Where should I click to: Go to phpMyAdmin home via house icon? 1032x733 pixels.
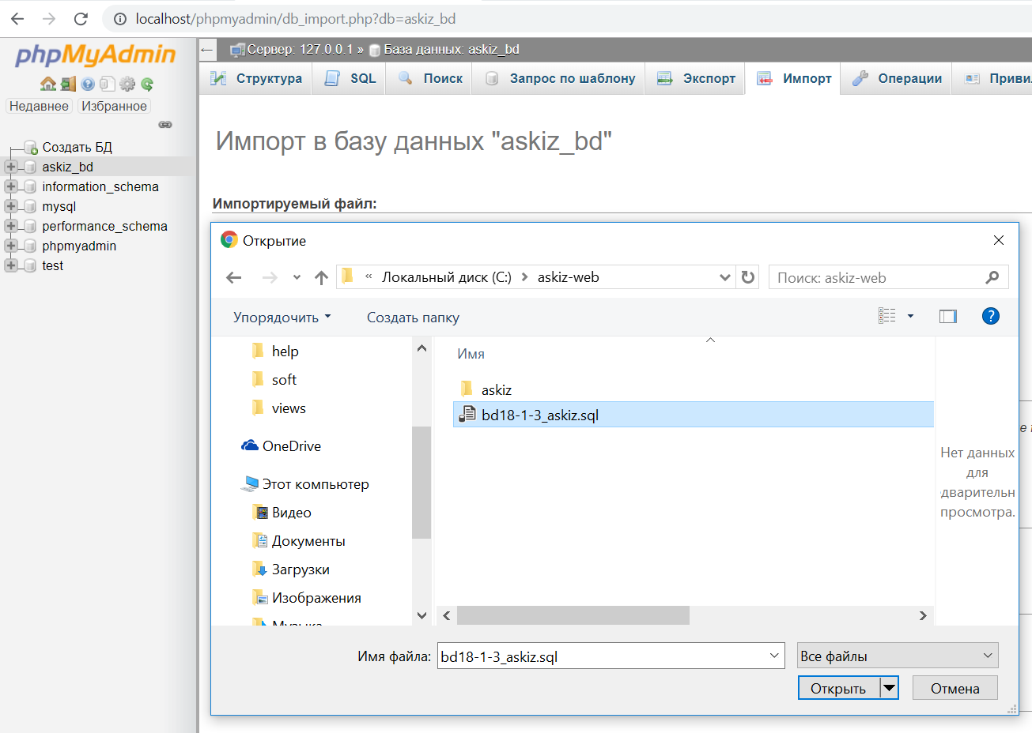pyautogui.click(x=48, y=84)
